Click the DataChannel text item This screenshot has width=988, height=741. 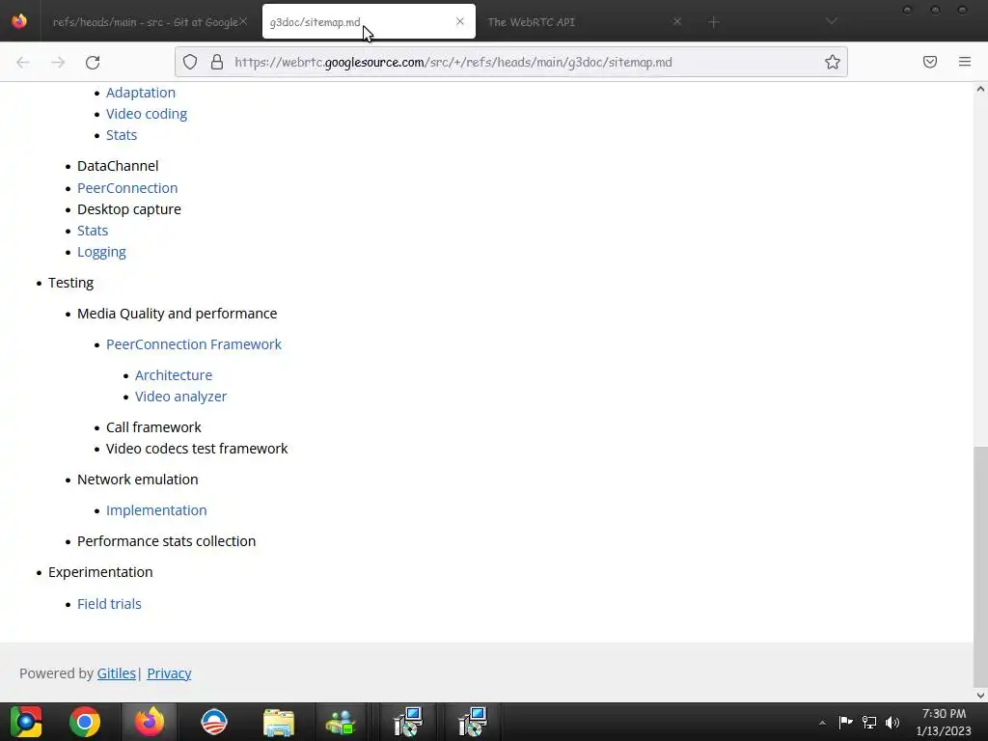(x=118, y=166)
